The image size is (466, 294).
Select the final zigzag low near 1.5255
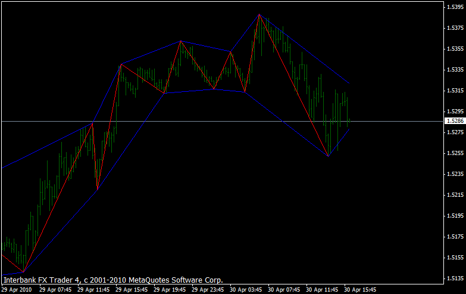point(328,156)
